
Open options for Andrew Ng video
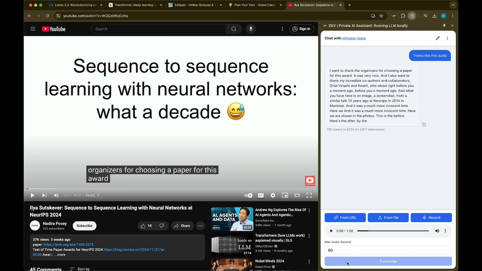tap(309, 210)
